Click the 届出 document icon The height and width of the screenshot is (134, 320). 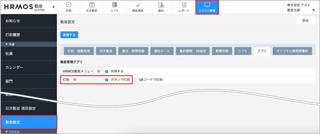click(161, 5)
